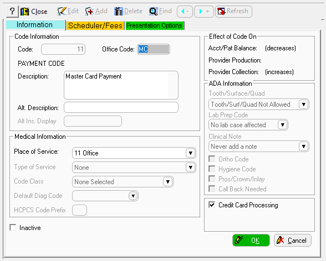326x261 pixels.
Task: Go to previous record with left arrow
Action: coord(185,12)
